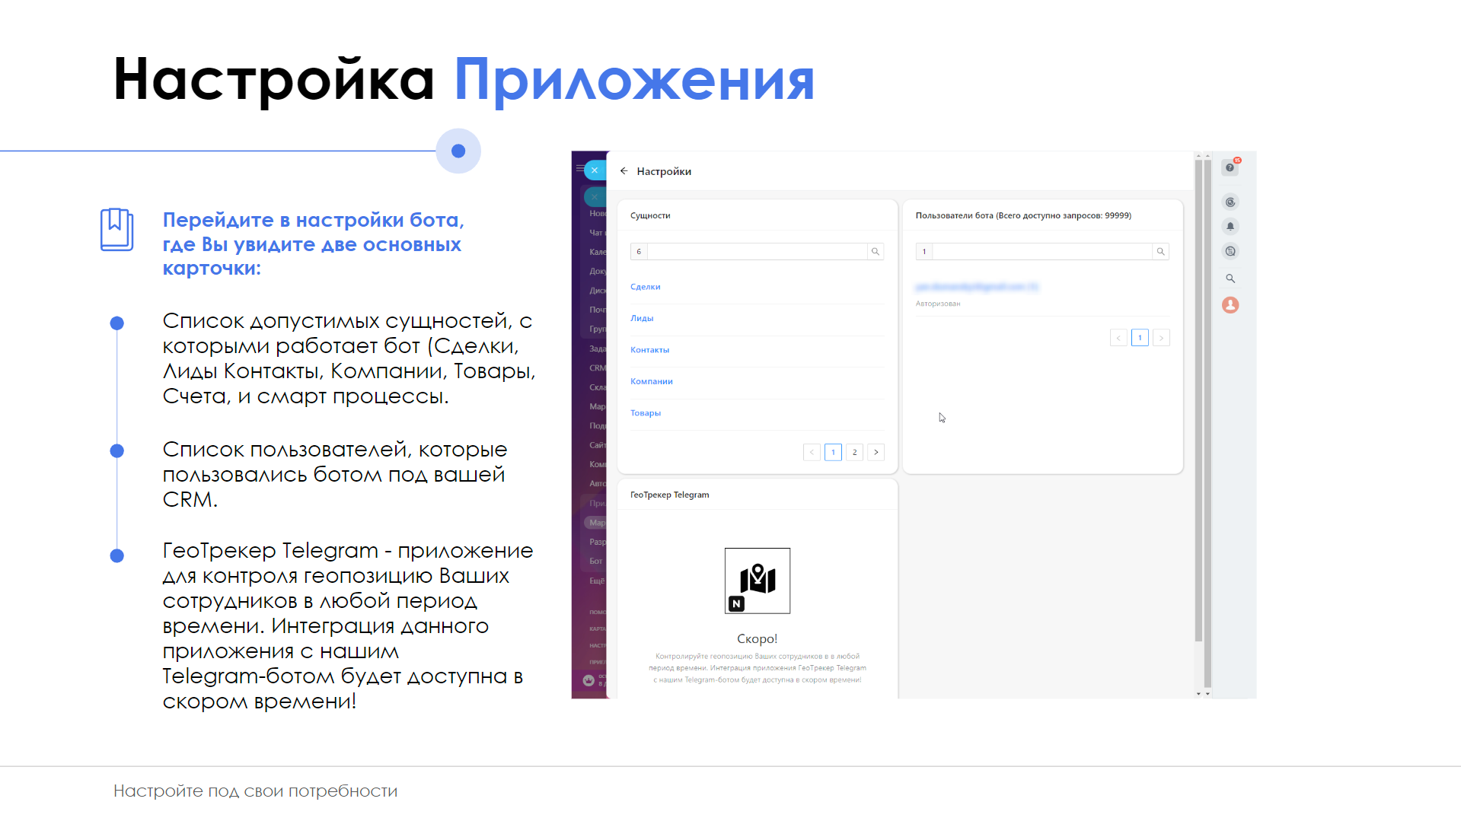Click the count 1 in bot users search
Image resolution: width=1461 pixels, height=821 pixels.
924,252
